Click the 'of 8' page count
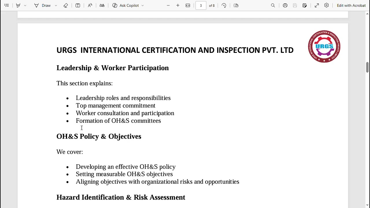Screen dimensions: 370x208 [x=212, y=5]
